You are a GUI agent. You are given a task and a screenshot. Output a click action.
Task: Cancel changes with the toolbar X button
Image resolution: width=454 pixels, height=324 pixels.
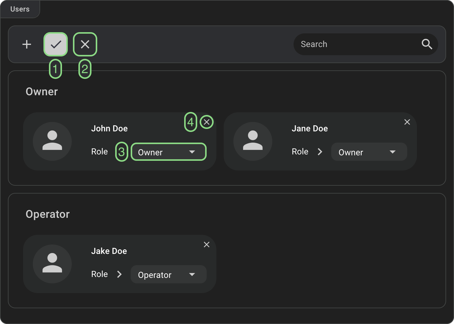[85, 44]
